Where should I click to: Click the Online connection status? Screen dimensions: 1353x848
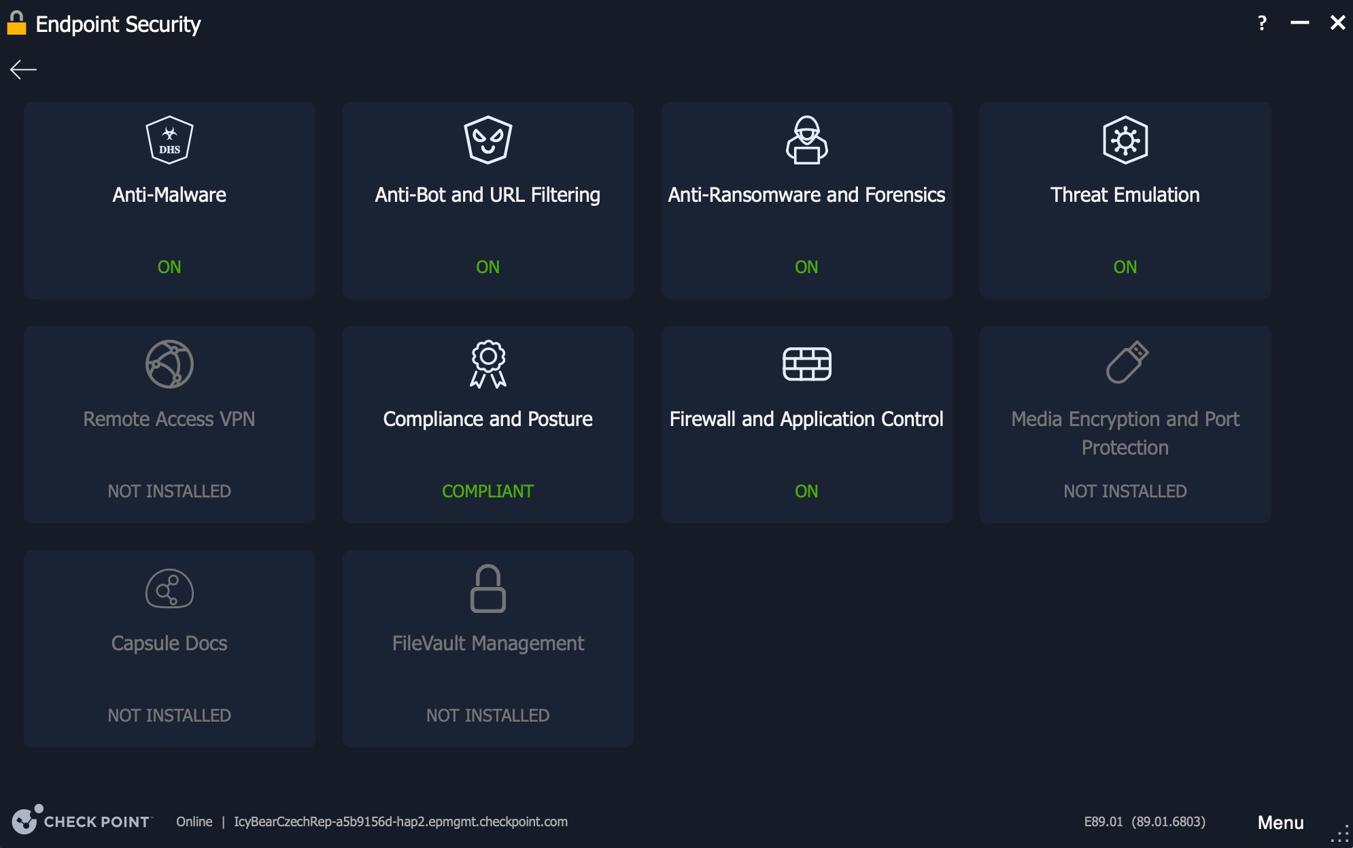click(194, 821)
